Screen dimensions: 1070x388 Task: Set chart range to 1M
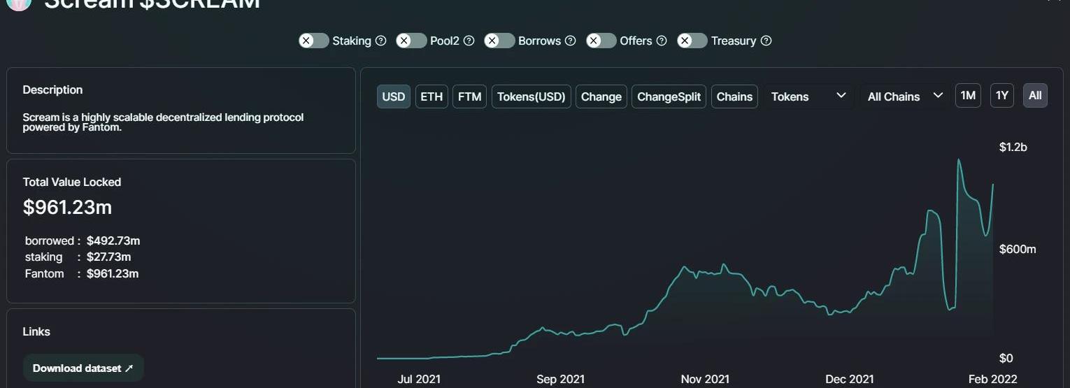[x=968, y=96]
